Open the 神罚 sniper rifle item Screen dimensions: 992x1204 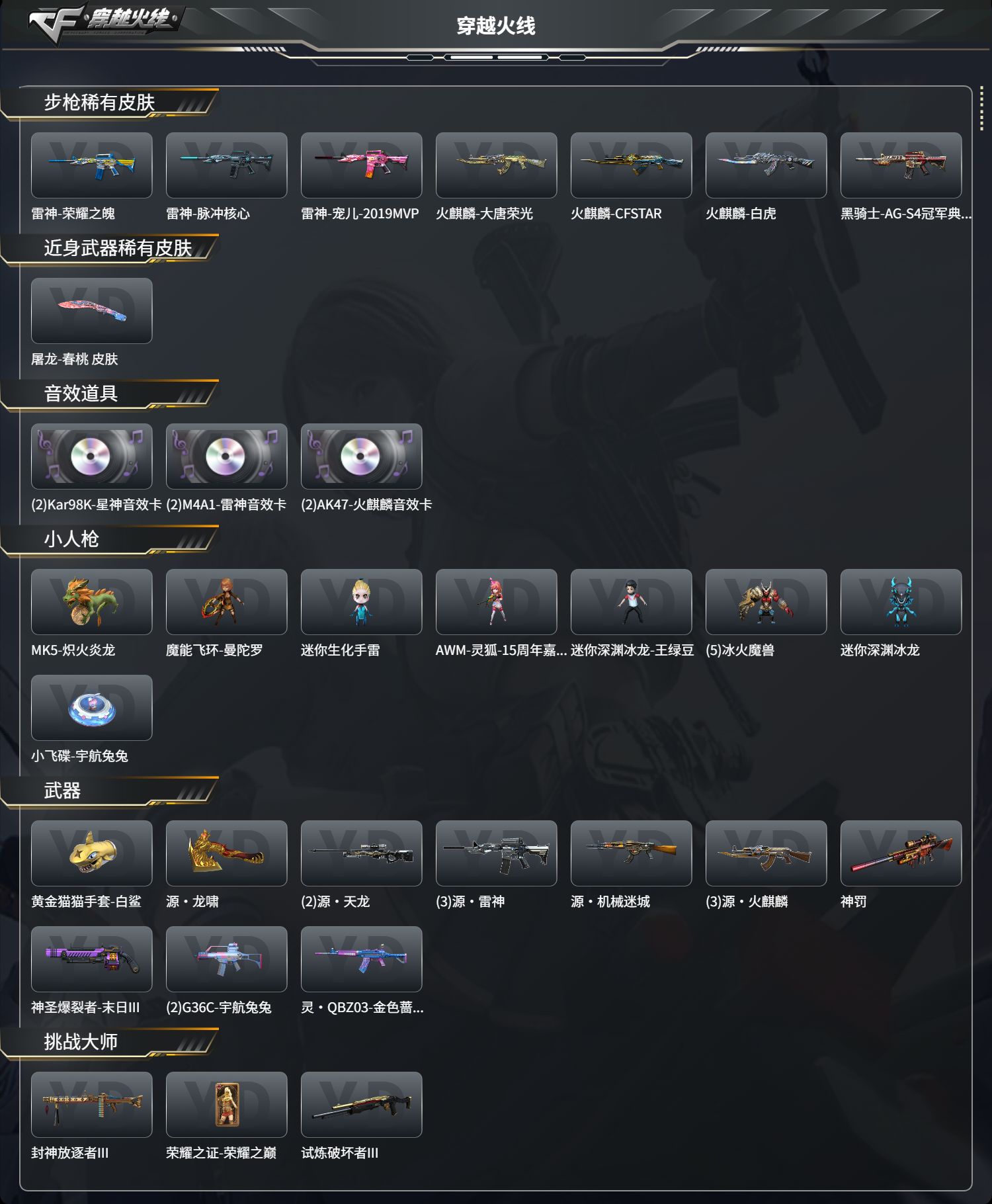coord(901,853)
